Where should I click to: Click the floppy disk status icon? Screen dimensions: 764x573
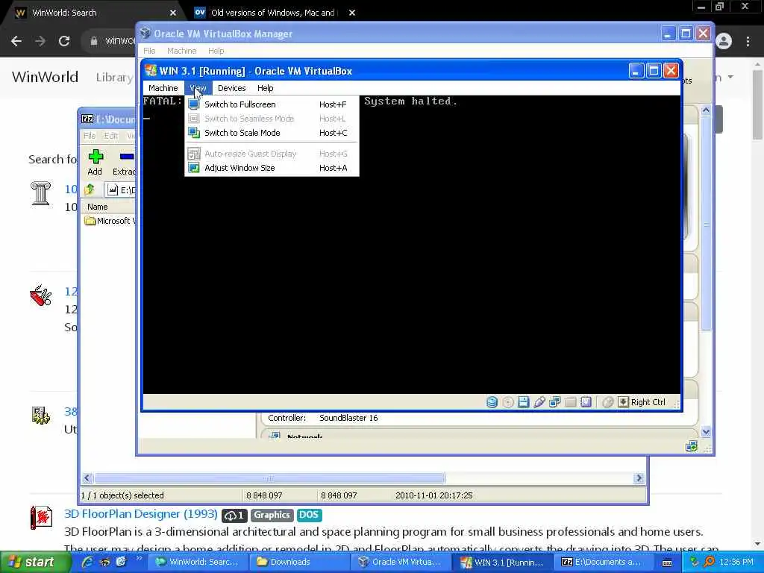point(523,402)
